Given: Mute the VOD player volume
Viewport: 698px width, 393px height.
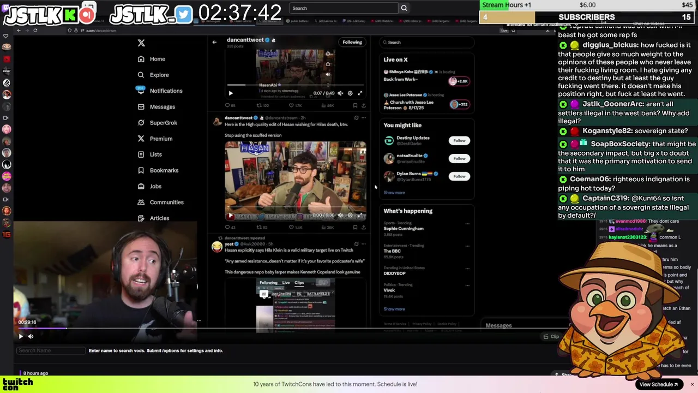Looking at the screenshot, I should [x=31, y=336].
